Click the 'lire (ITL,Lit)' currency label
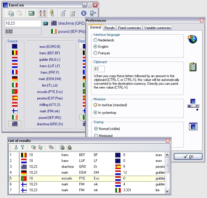This screenshot has height=198, width=207. tap(50, 85)
